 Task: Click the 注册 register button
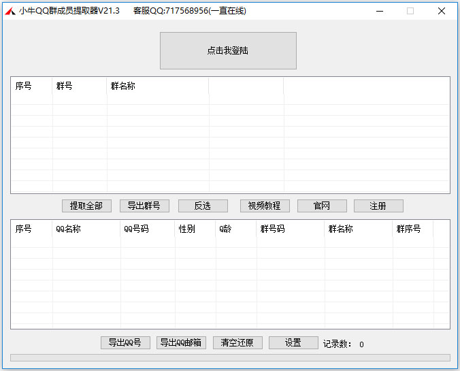pos(378,206)
